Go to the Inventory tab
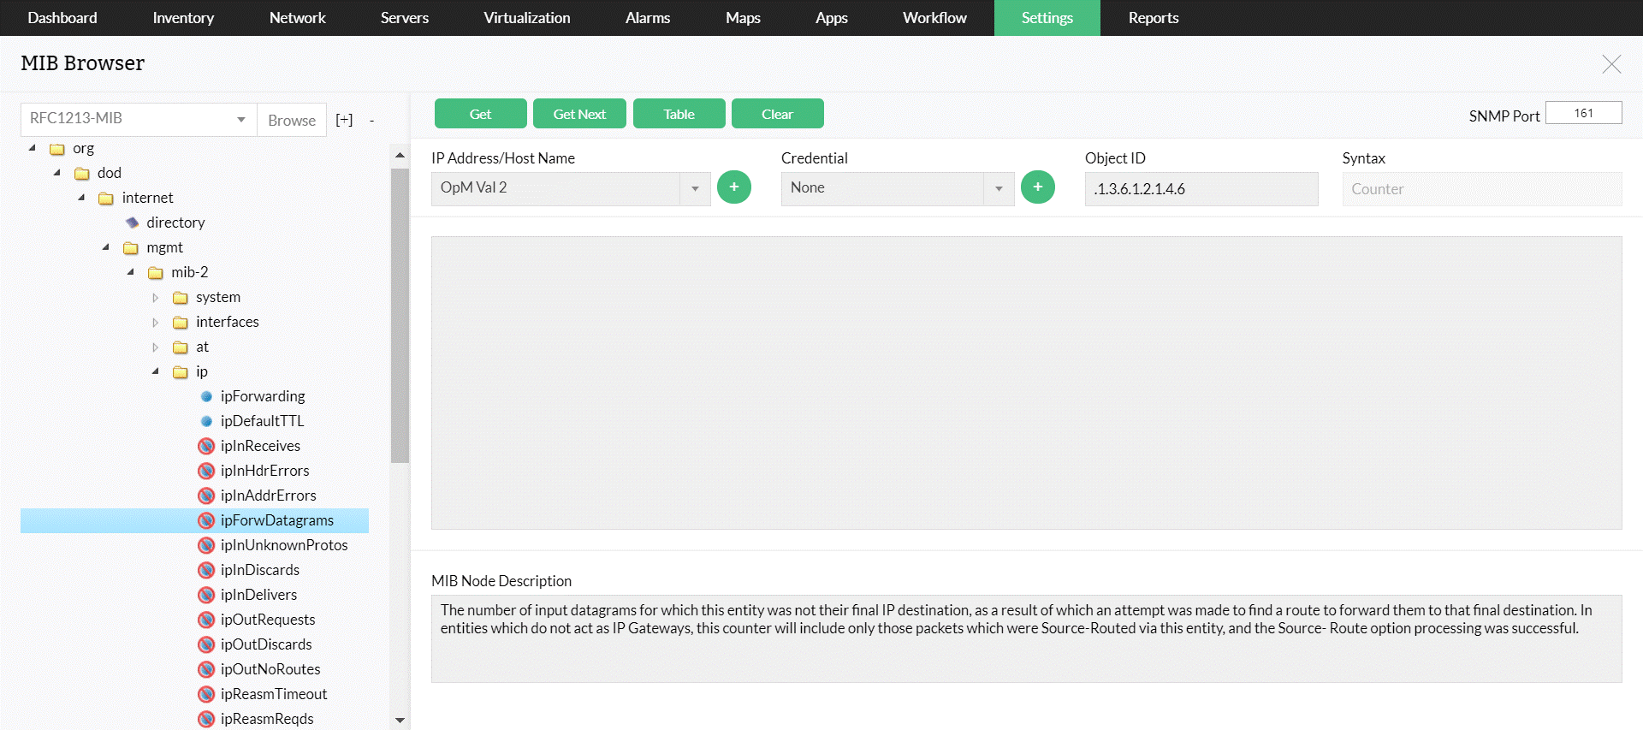The image size is (1643, 730). [x=183, y=18]
